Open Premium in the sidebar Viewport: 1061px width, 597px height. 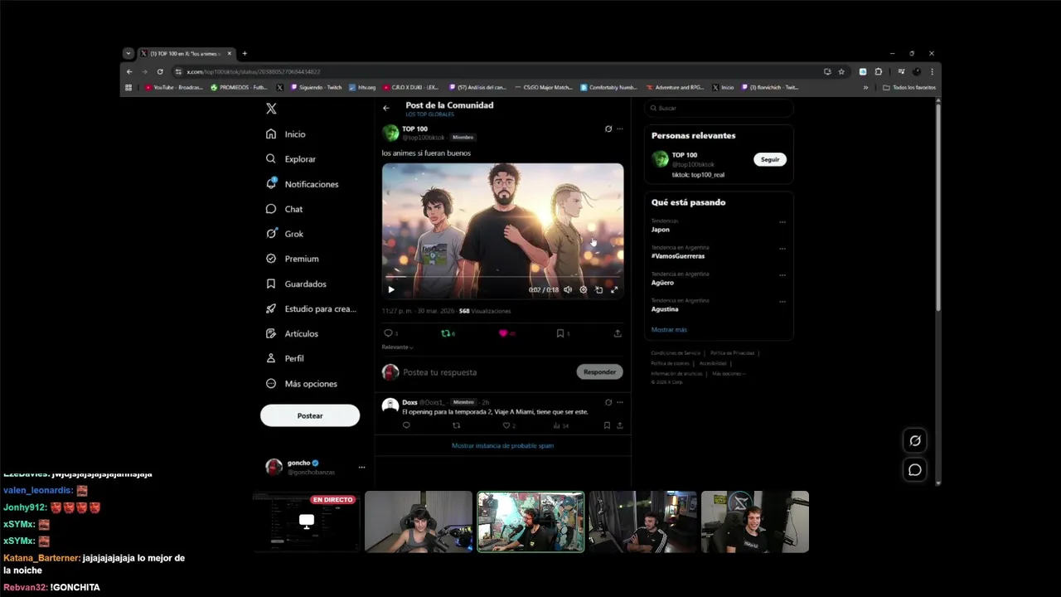tap(292, 259)
